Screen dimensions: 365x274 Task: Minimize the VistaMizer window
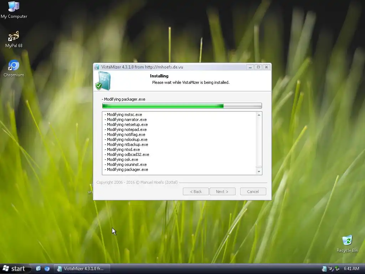pyautogui.click(x=250, y=67)
